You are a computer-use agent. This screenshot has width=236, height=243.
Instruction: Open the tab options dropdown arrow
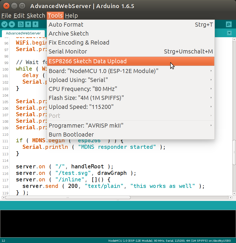point(229,33)
